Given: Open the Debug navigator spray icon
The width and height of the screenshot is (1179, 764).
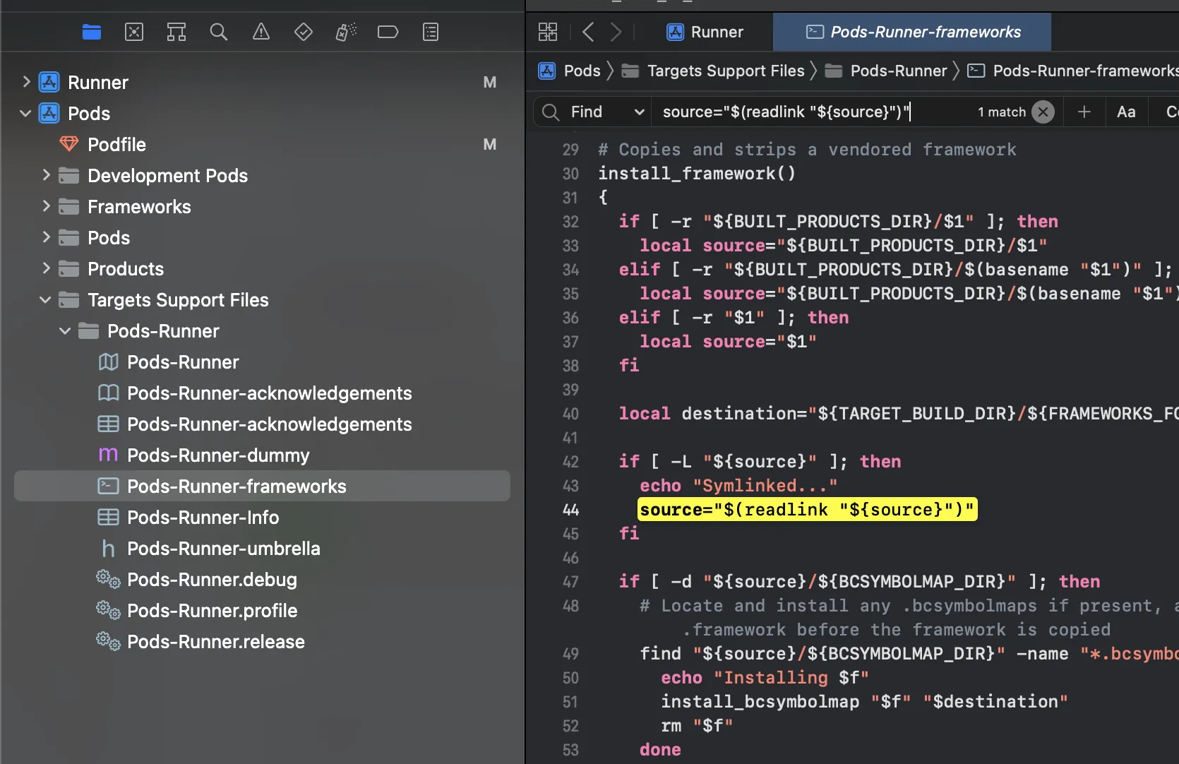Looking at the screenshot, I should tap(346, 32).
